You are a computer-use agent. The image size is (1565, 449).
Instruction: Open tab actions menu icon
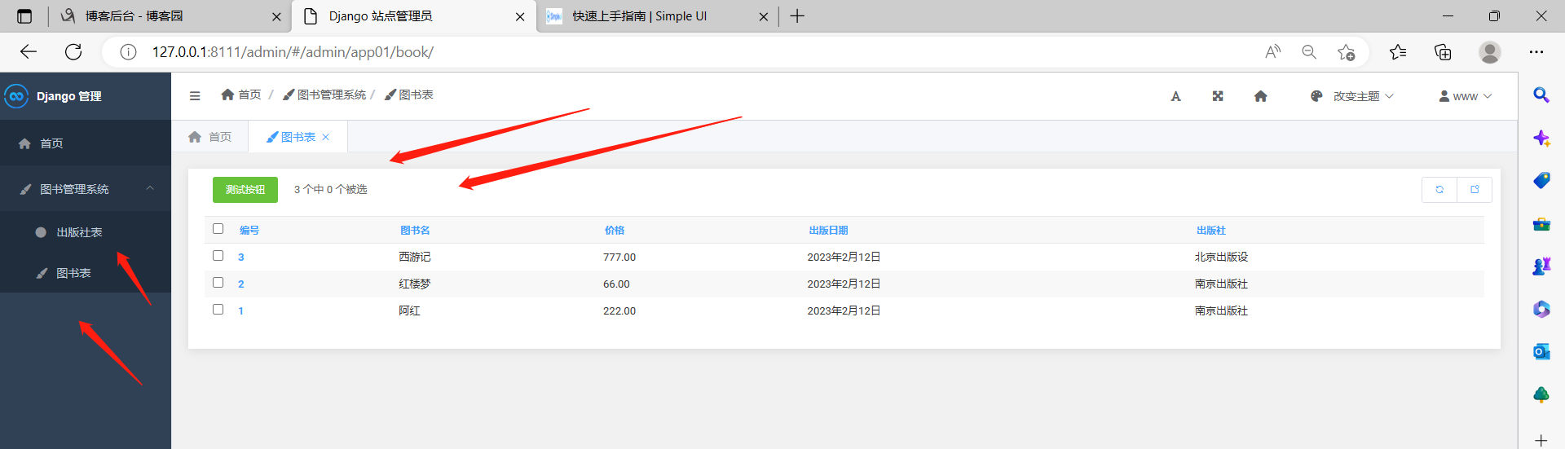pos(24,16)
